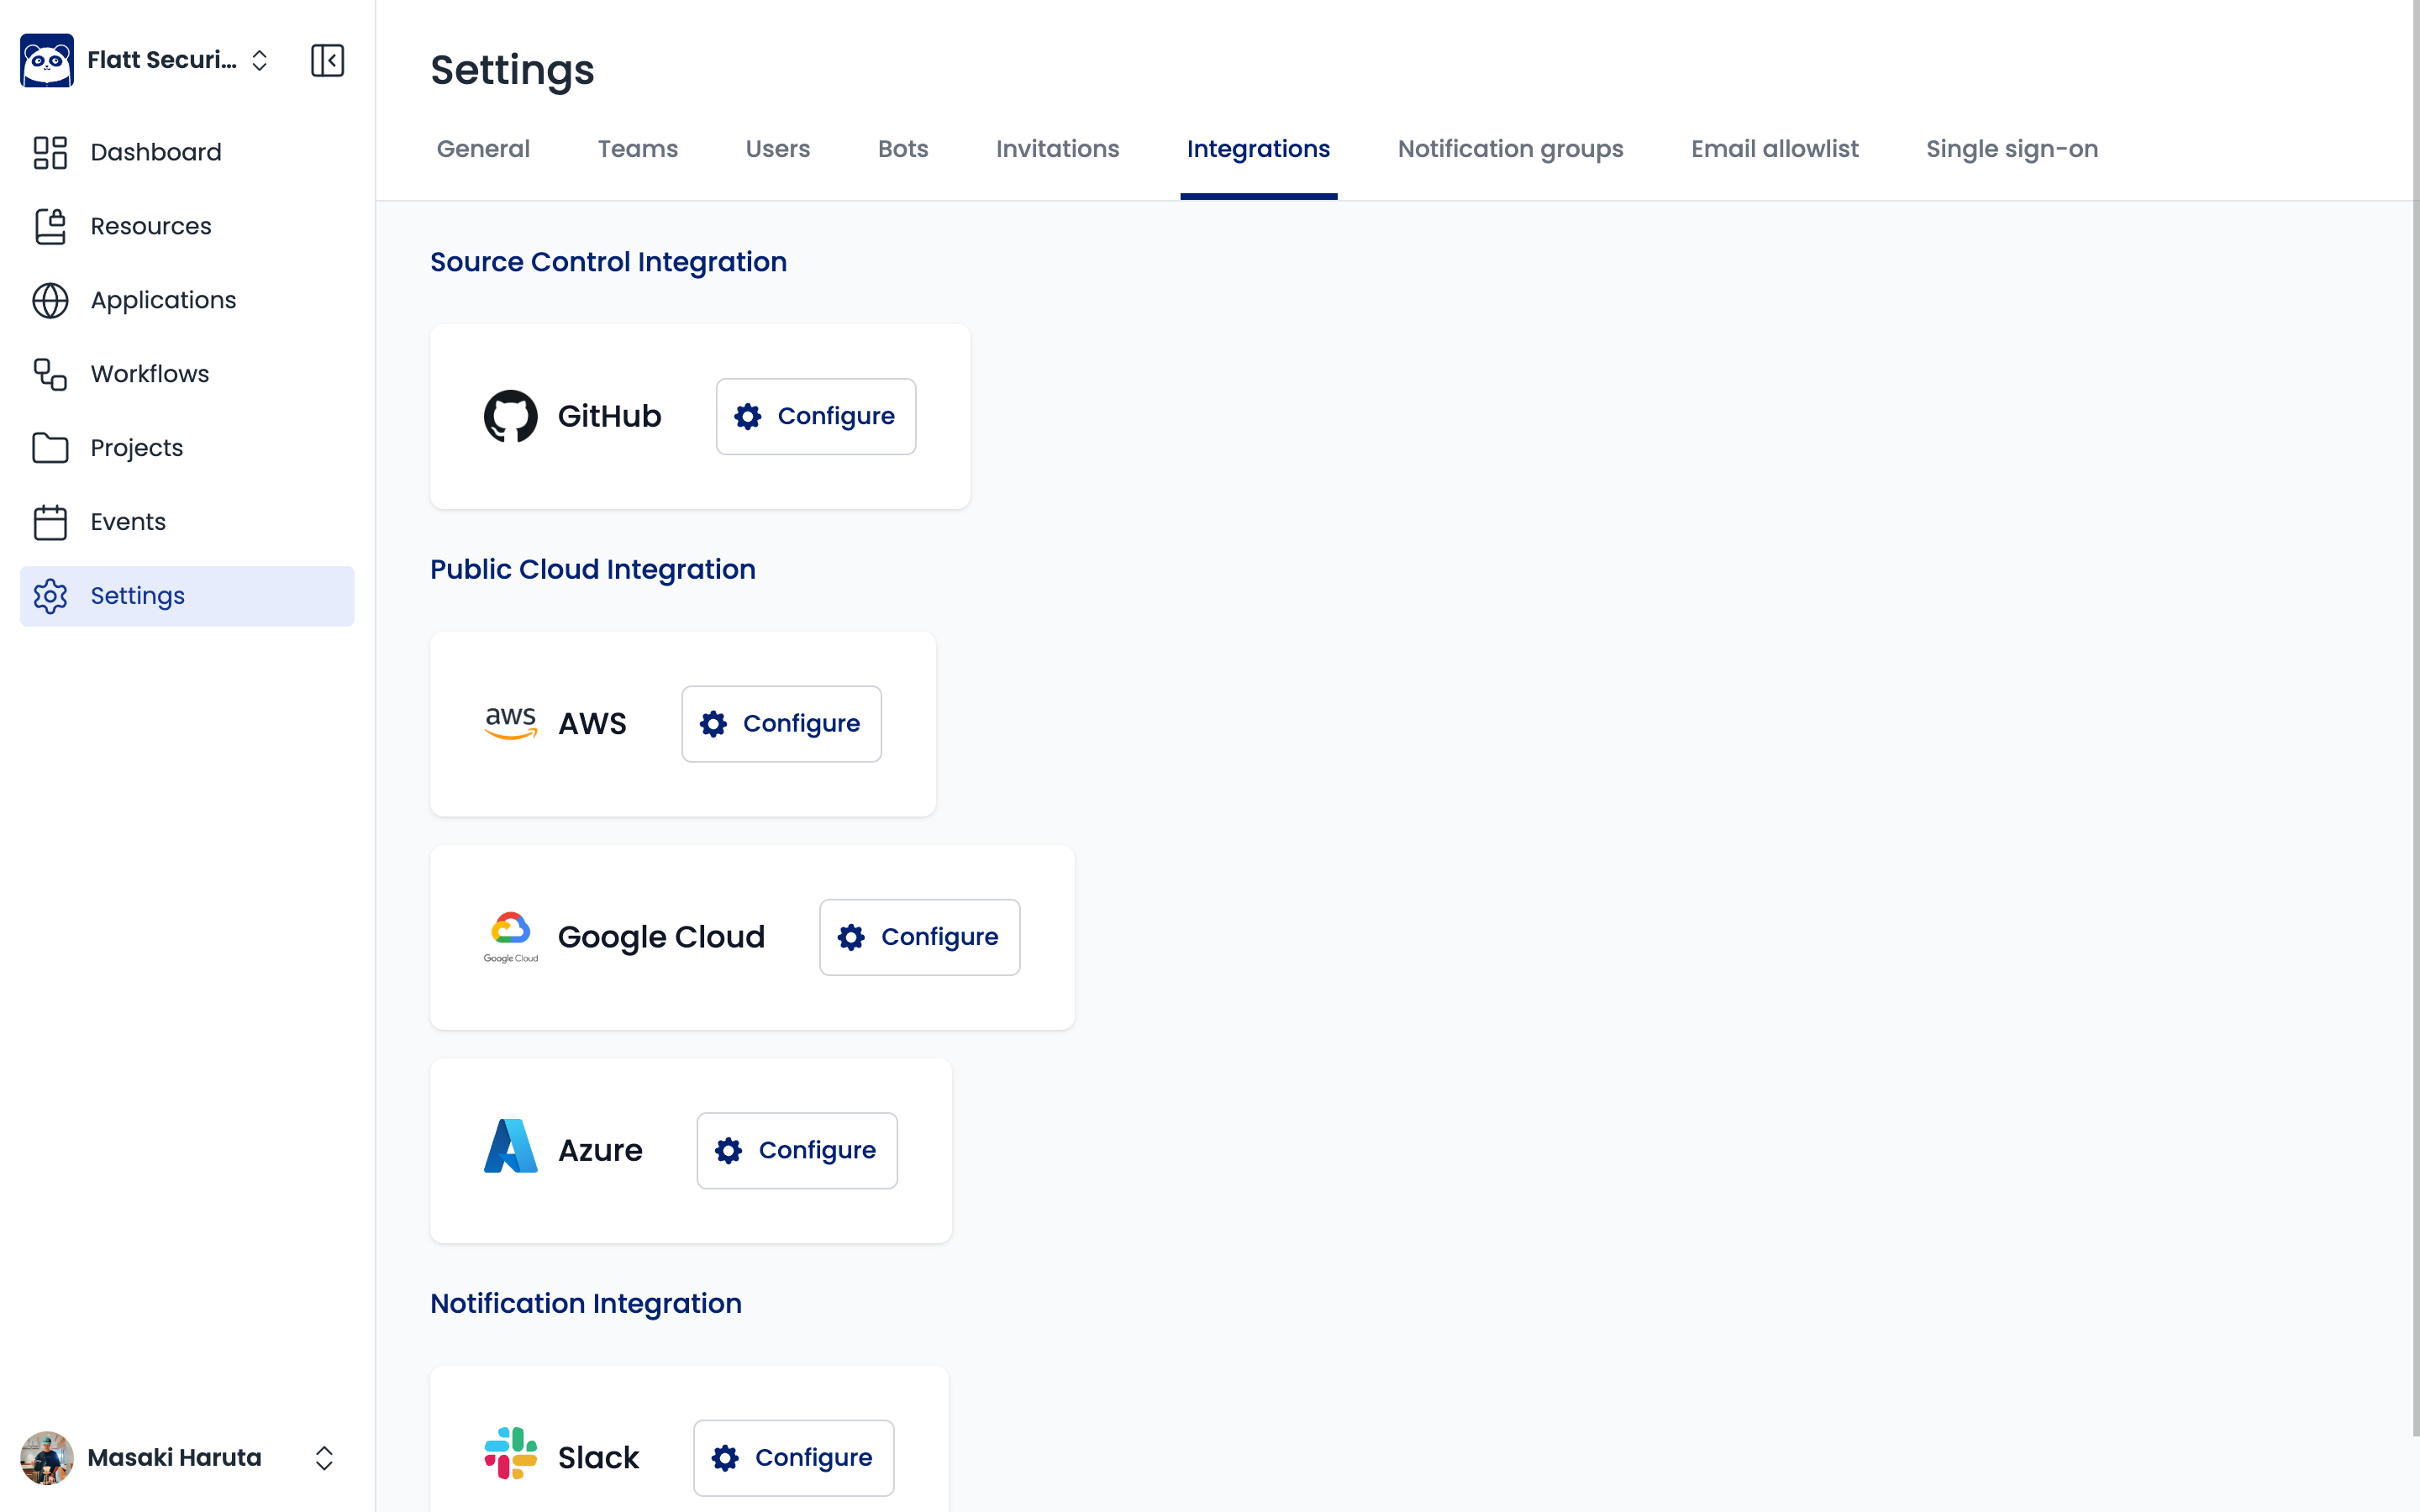This screenshot has height=1512, width=2420.
Task: Go to Resources page
Action: click(187, 226)
